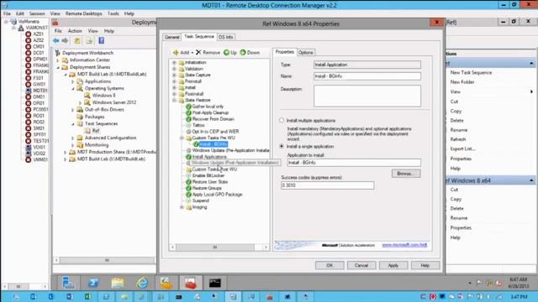Image resolution: width=538 pixels, height=302 pixels.
Task: Click the Add step icon in task sequence toolbar
Action: [x=176, y=52]
